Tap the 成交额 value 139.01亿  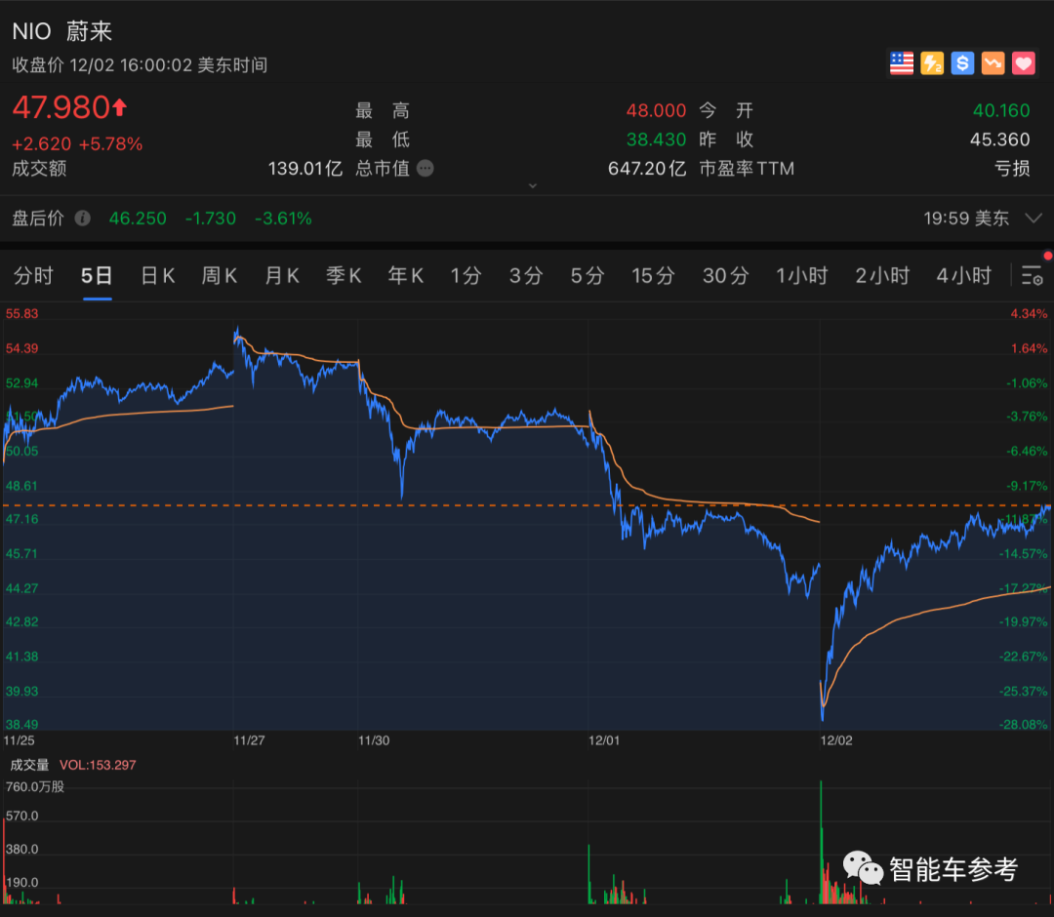(x=305, y=168)
